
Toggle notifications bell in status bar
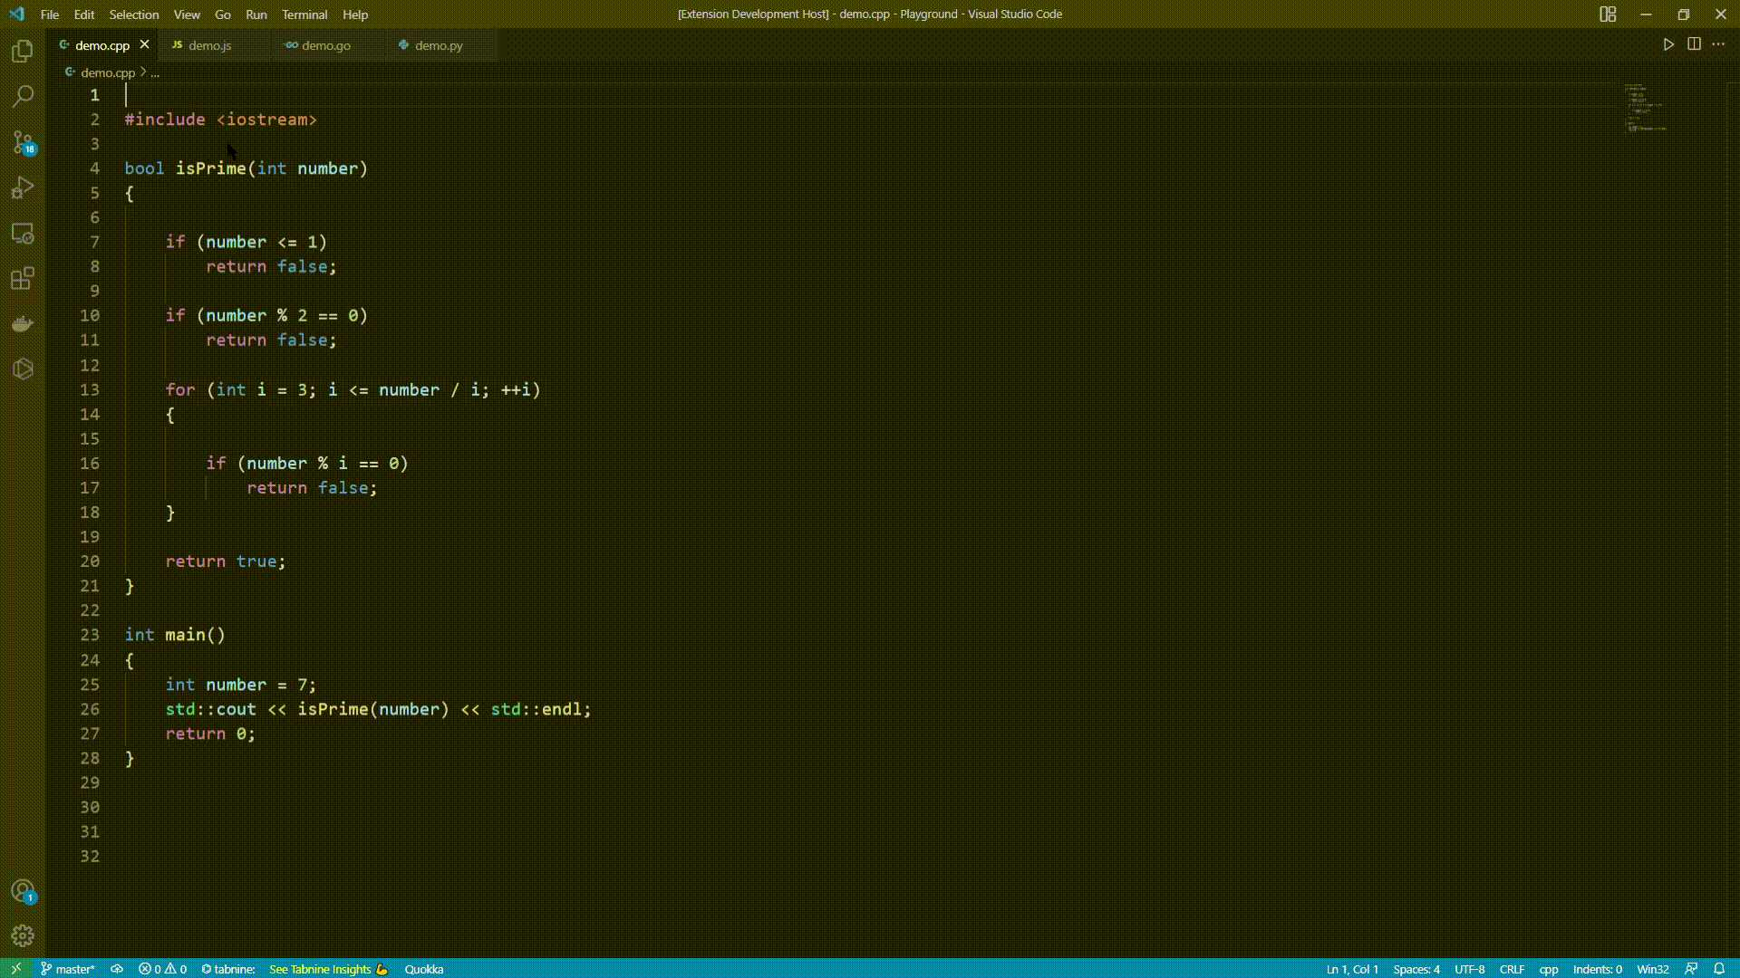pyautogui.click(x=1719, y=969)
